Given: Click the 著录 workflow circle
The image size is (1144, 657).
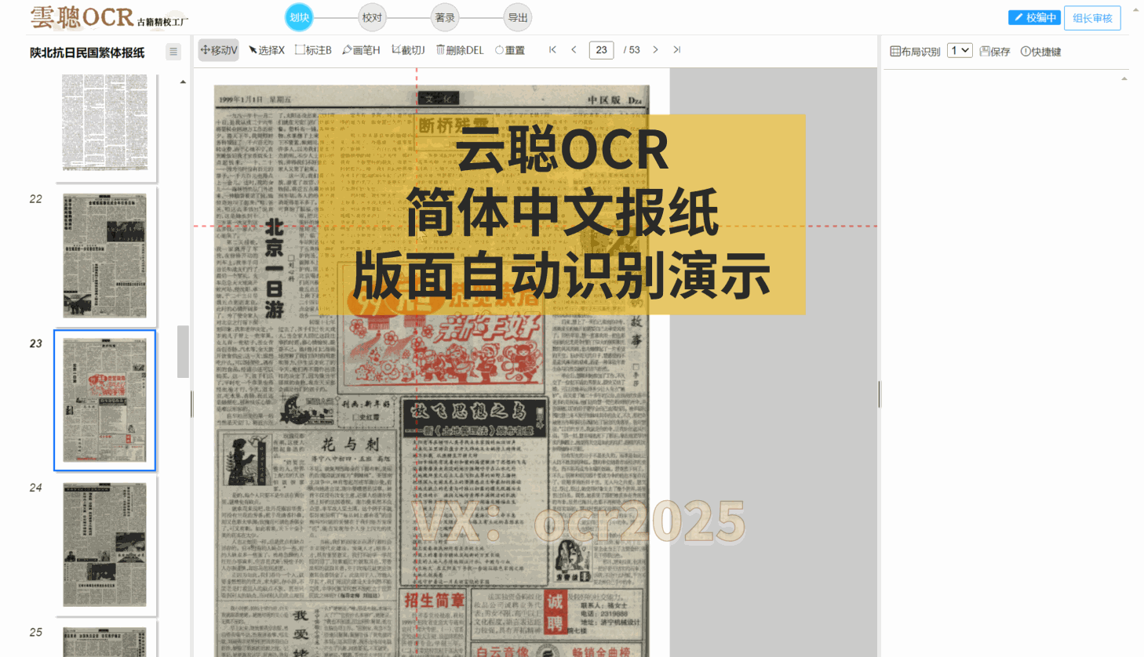Looking at the screenshot, I should (445, 16).
